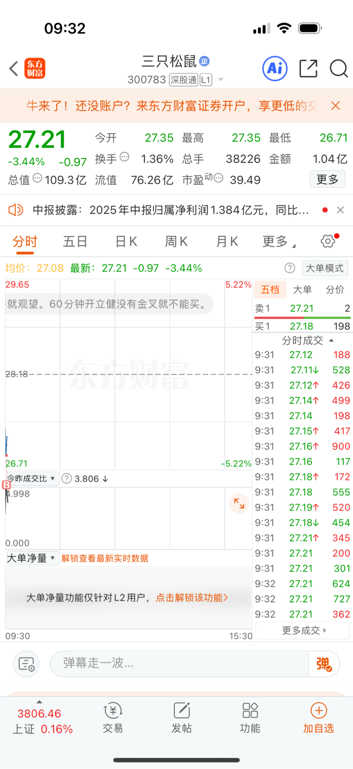
Task: Tap 点击解锁该功能 link
Action: pos(192,598)
